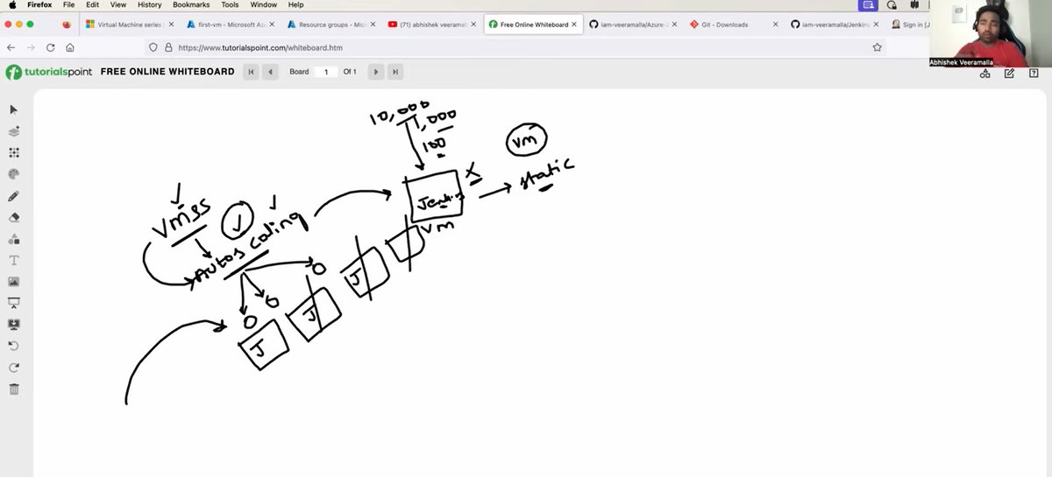Open the History menu
This screenshot has height=477, width=1052.
point(150,4)
